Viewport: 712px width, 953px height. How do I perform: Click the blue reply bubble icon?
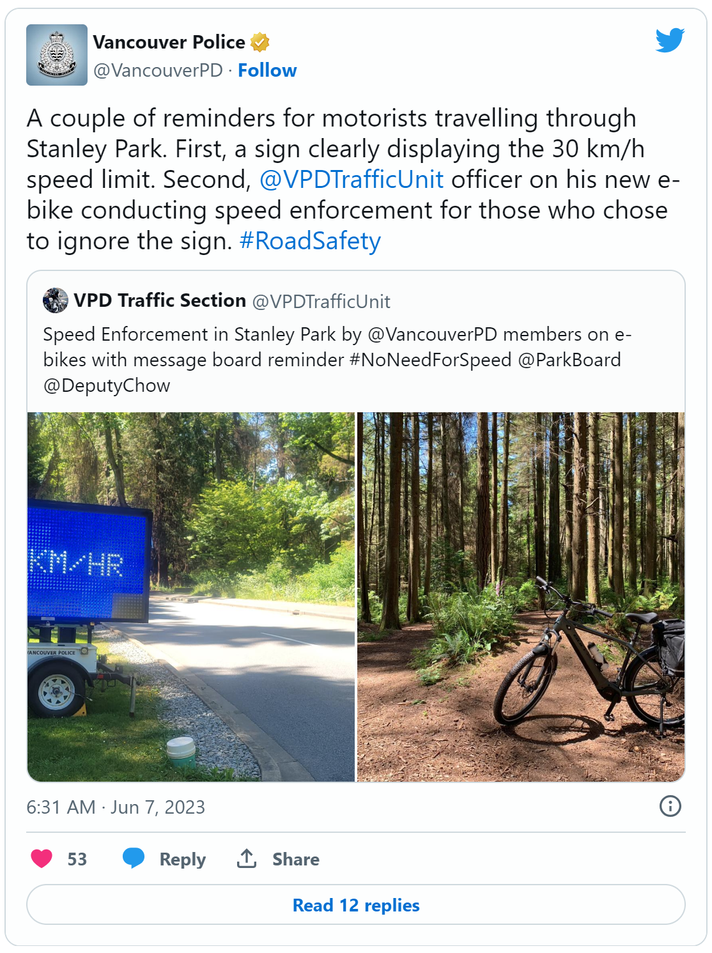tap(134, 858)
